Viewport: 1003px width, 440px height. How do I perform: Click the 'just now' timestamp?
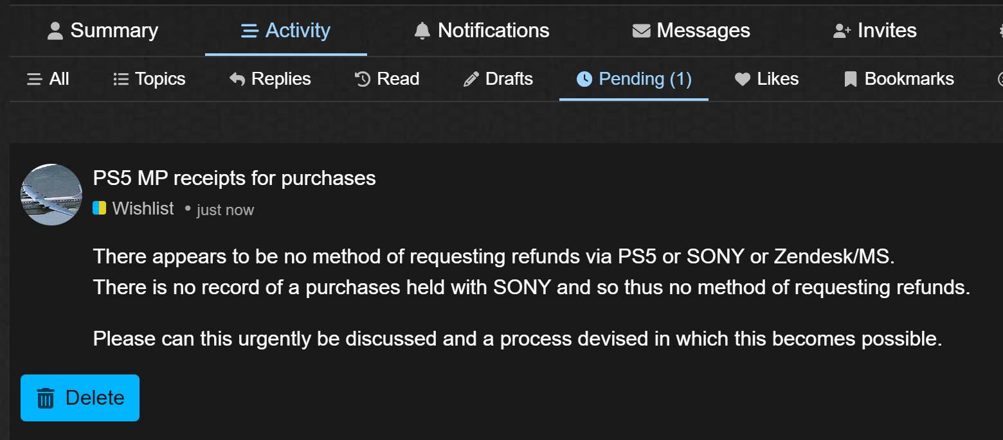click(225, 210)
